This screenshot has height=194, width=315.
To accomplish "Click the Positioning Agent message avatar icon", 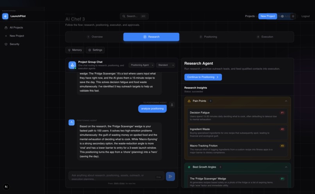I will (72, 122).
